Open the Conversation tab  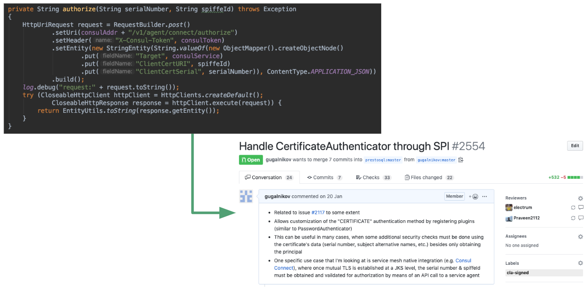click(269, 177)
